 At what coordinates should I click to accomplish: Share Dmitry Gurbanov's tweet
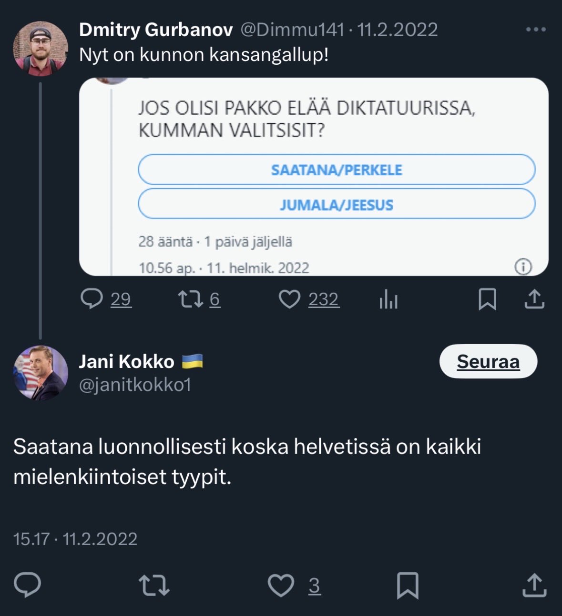click(534, 299)
